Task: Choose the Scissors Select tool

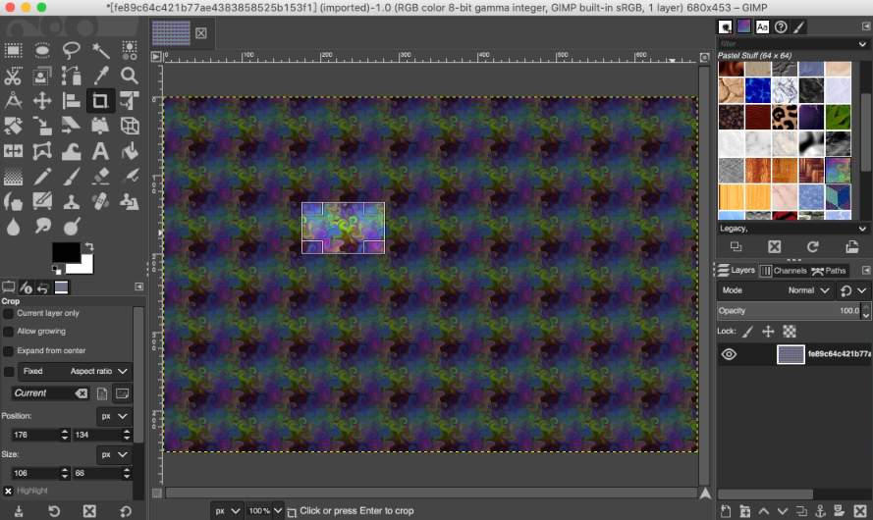Action: tap(14, 76)
